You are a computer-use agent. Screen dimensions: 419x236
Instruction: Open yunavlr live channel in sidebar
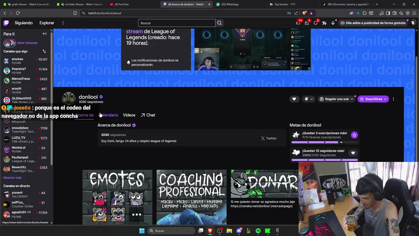tap(26, 195)
